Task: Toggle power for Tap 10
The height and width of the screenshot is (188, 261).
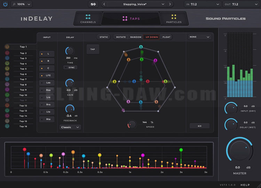Action: point(7,95)
